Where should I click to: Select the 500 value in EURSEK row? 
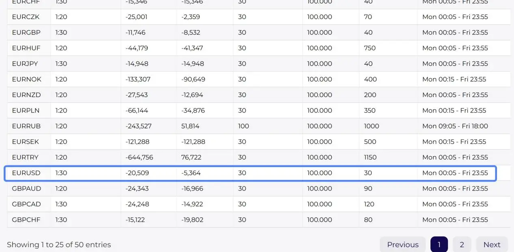(370, 142)
